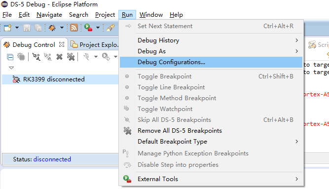Open the Debug Control view menu triangle

[11, 68]
